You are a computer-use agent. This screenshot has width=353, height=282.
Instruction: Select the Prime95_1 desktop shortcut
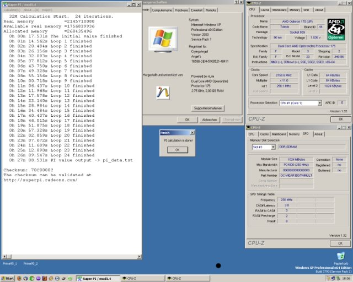coord(10,263)
